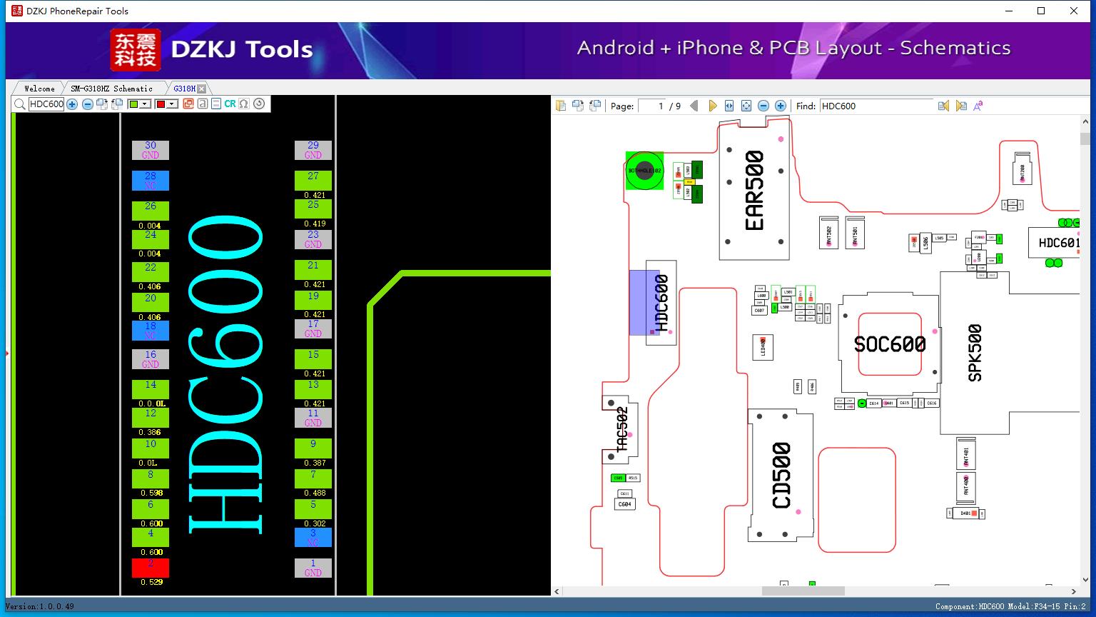Select pin 23 GND pad
Screen dimensions: 1096x617
click(313, 239)
